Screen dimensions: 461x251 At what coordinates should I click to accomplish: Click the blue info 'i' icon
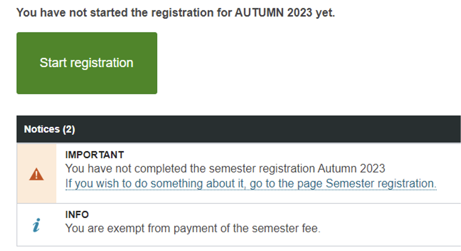36,225
